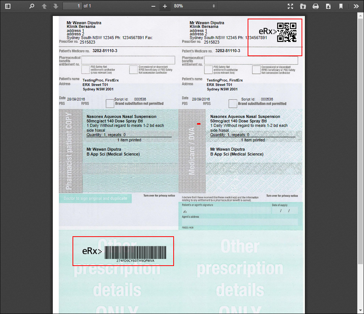Click the Date of supply field
The width and height of the screenshot is (364, 314).
pos(285,211)
